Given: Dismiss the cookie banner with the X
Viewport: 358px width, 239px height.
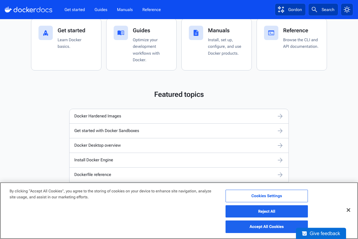Looking at the screenshot, I should coord(348,210).
